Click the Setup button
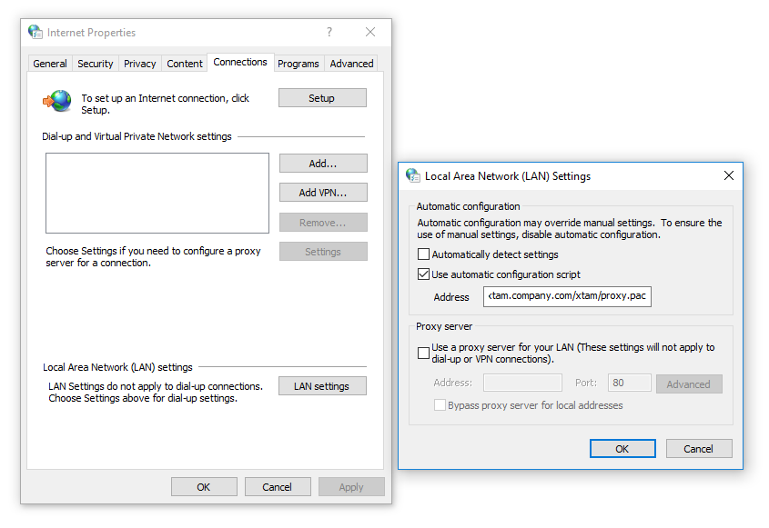The height and width of the screenshot is (528, 769). [322, 97]
